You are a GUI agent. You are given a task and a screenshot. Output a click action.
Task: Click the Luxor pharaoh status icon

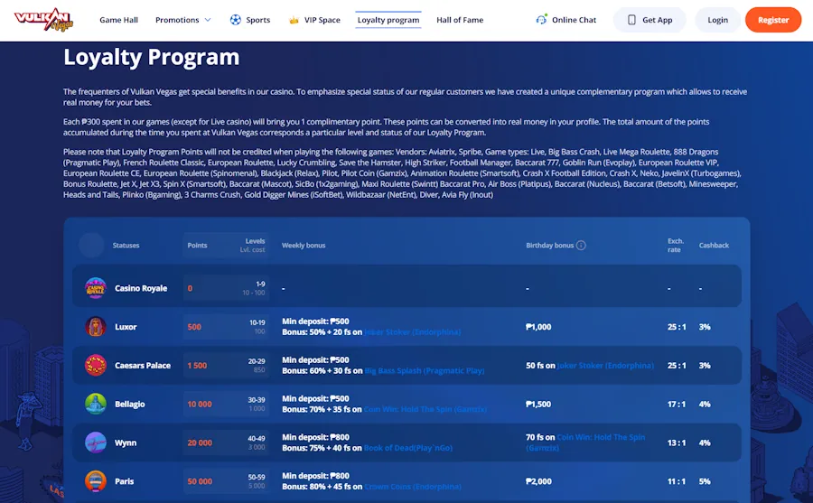[x=96, y=327]
